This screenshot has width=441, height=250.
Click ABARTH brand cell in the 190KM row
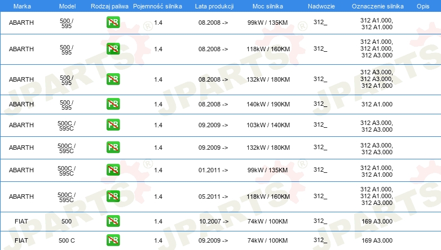[x=21, y=104]
